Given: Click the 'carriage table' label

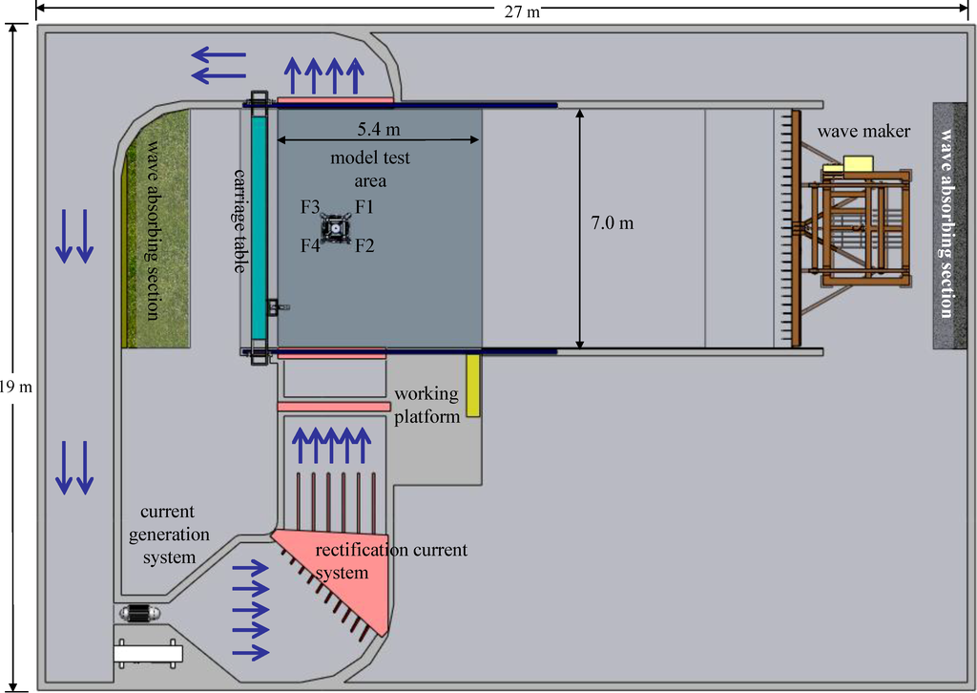Looking at the screenshot, I should click(239, 220).
